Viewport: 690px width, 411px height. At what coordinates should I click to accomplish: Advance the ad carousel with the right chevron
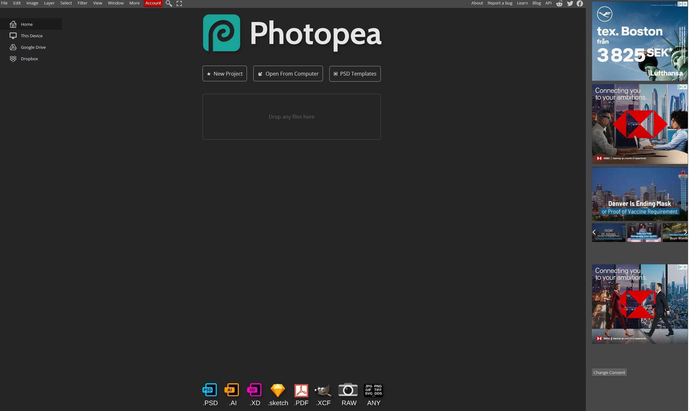click(685, 232)
